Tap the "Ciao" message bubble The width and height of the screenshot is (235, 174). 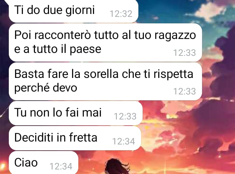[43, 163]
